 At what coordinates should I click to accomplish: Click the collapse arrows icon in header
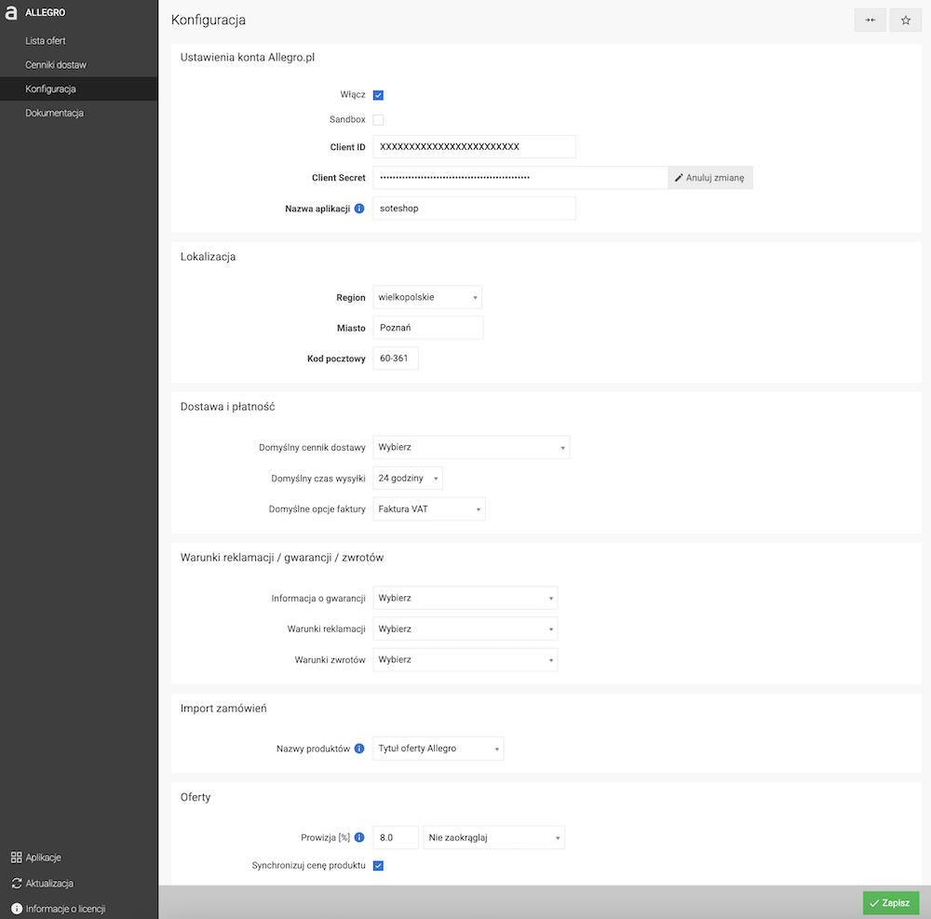point(870,20)
